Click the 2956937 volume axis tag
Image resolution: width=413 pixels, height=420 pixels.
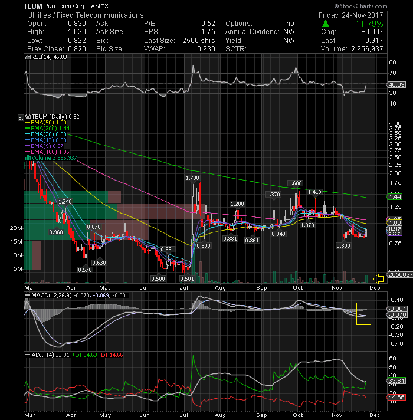pos(401,275)
